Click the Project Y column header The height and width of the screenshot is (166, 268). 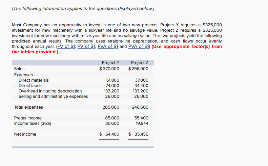point(110,63)
